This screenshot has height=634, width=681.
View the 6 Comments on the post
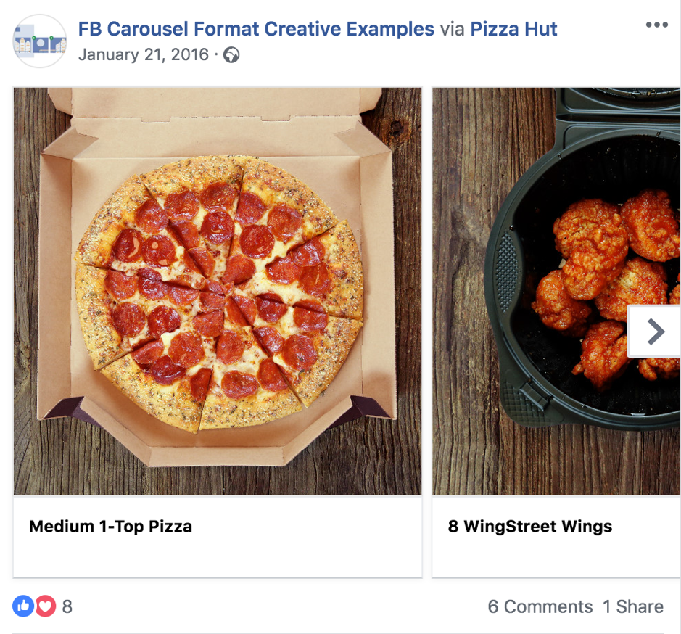(x=540, y=606)
